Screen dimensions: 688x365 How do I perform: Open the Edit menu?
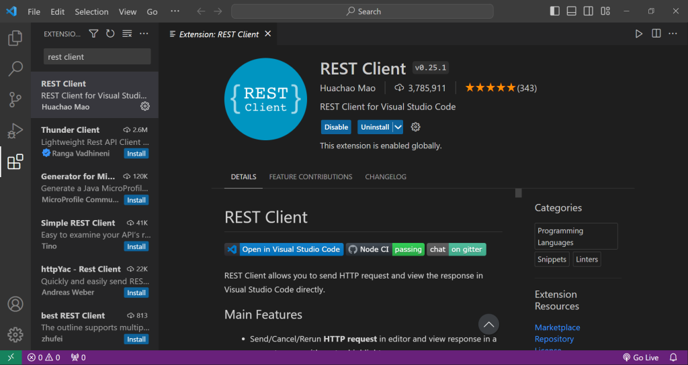pyautogui.click(x=58, y=12)
